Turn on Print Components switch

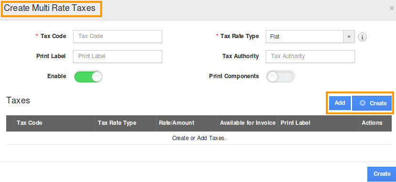click(281, 77)
